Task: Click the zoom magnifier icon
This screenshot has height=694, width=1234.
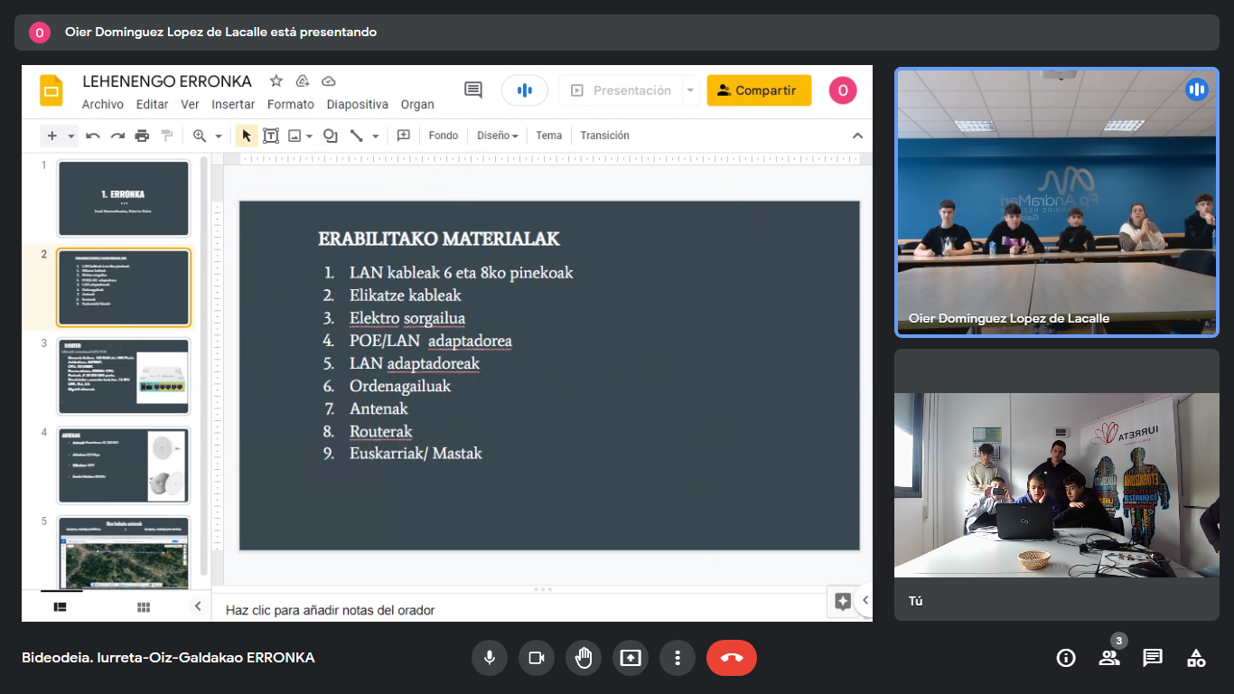Action: tap(200, 136)
